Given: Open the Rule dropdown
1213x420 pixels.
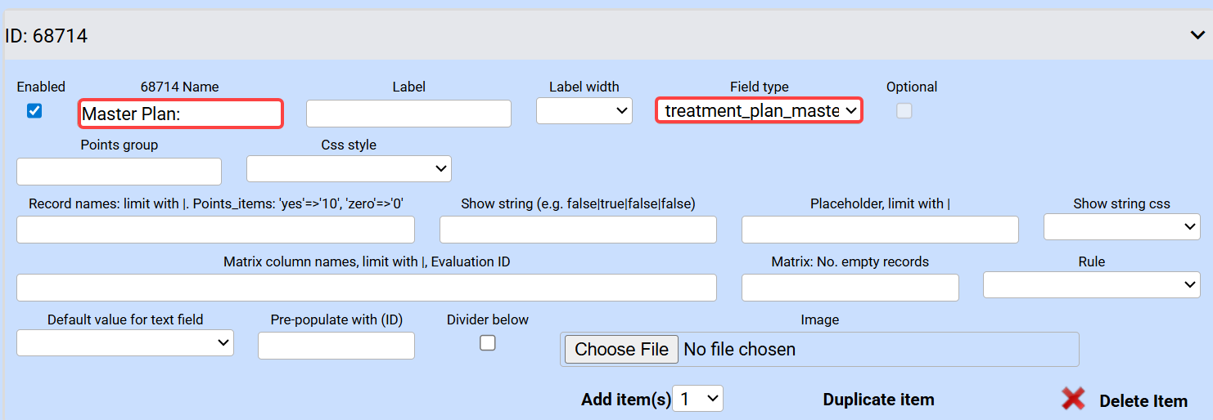Looking at the screenshot, I should point(1091,284).
